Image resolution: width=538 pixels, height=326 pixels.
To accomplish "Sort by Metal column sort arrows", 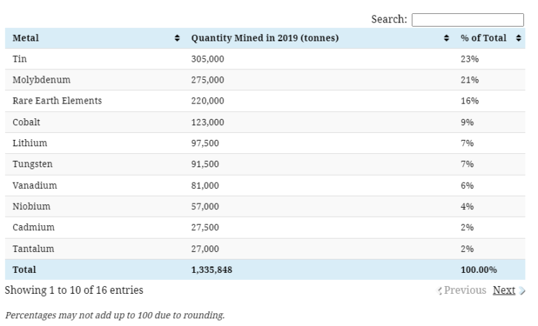I will click(x=177, y=38).
